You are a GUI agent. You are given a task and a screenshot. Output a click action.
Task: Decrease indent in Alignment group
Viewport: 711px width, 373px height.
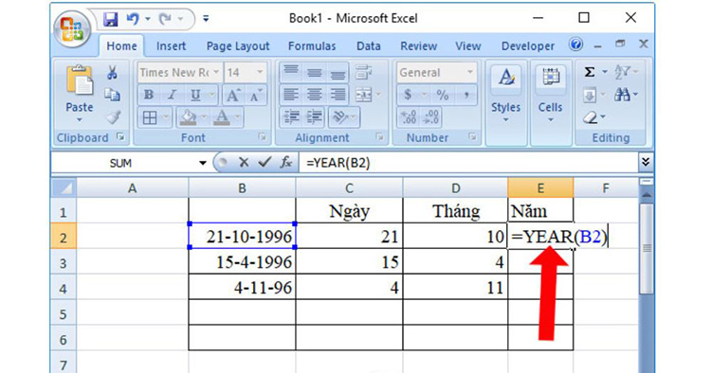point(291,117)
